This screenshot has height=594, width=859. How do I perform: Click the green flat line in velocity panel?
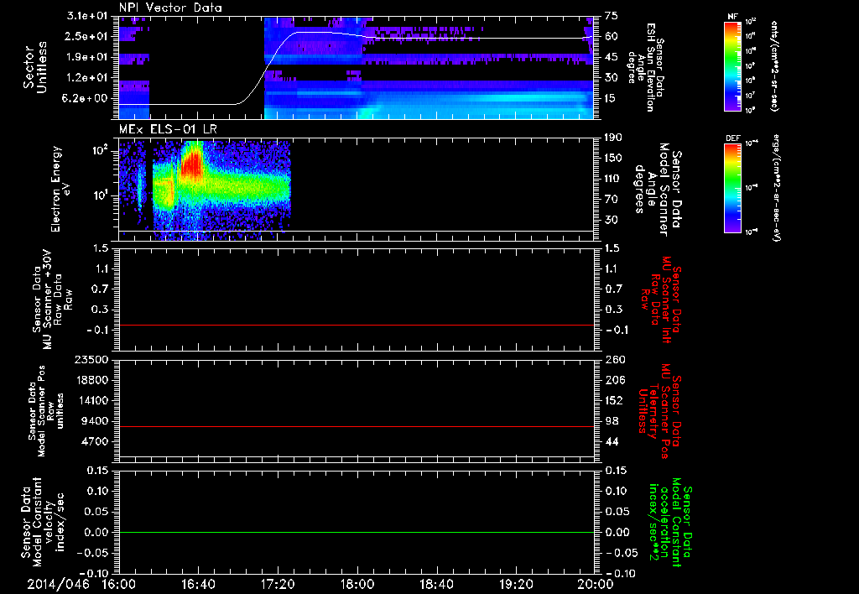(x=357, y=532)
